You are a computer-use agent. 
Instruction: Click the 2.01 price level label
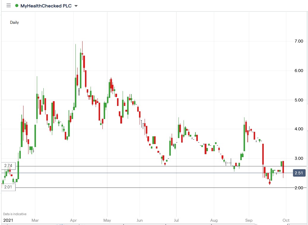pos(8,187)
